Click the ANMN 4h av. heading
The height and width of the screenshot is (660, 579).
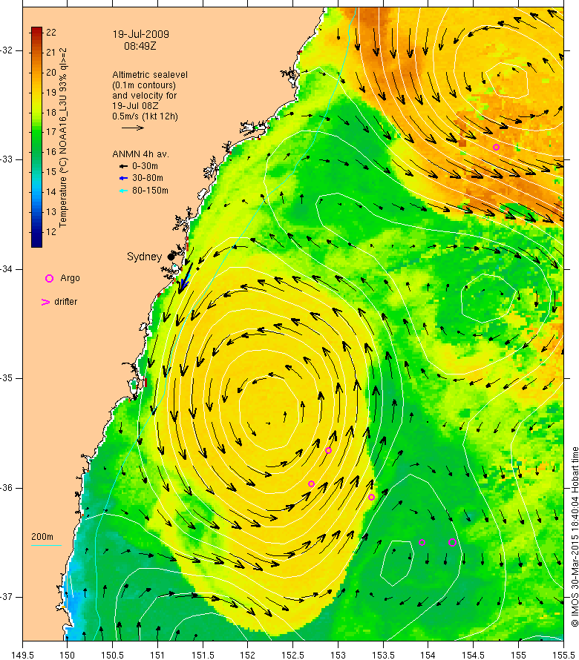[141, 154]
